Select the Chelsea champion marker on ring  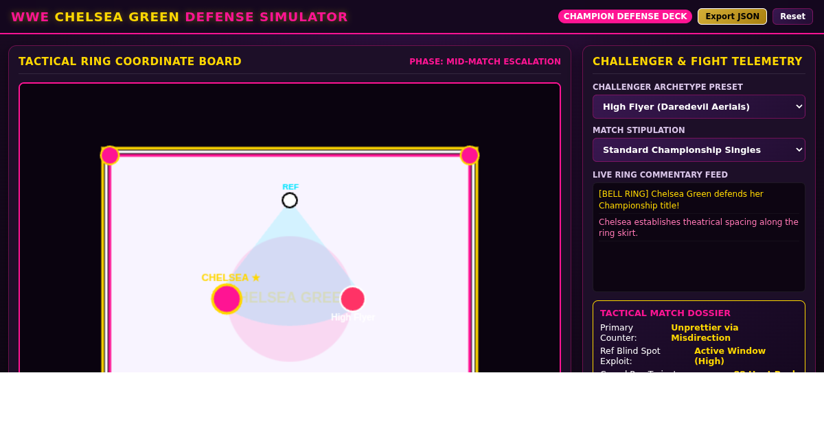coord(227,299)
